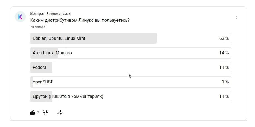255x127 pixels.
Task: Select the openSUSE poll option
Action: tap(131, 82)
